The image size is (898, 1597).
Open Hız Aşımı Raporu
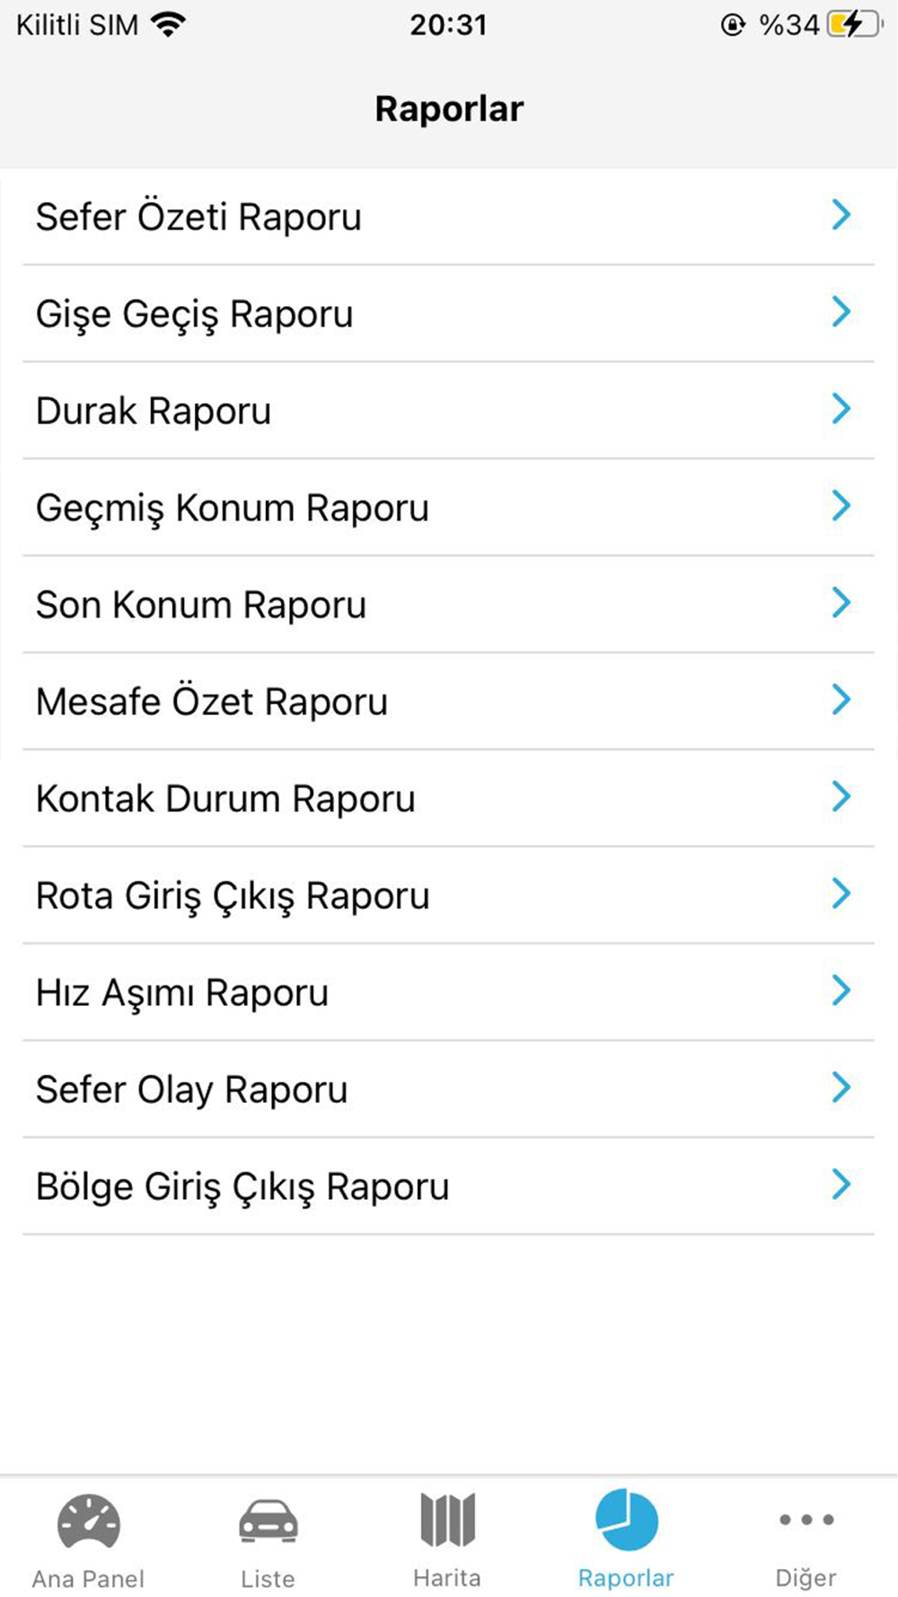pos(448,993)
